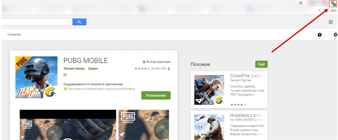Screen dimensions: 338x140
Task: Open the CrossFire: Legends thumbnail
Action: [x=209, y=90]
